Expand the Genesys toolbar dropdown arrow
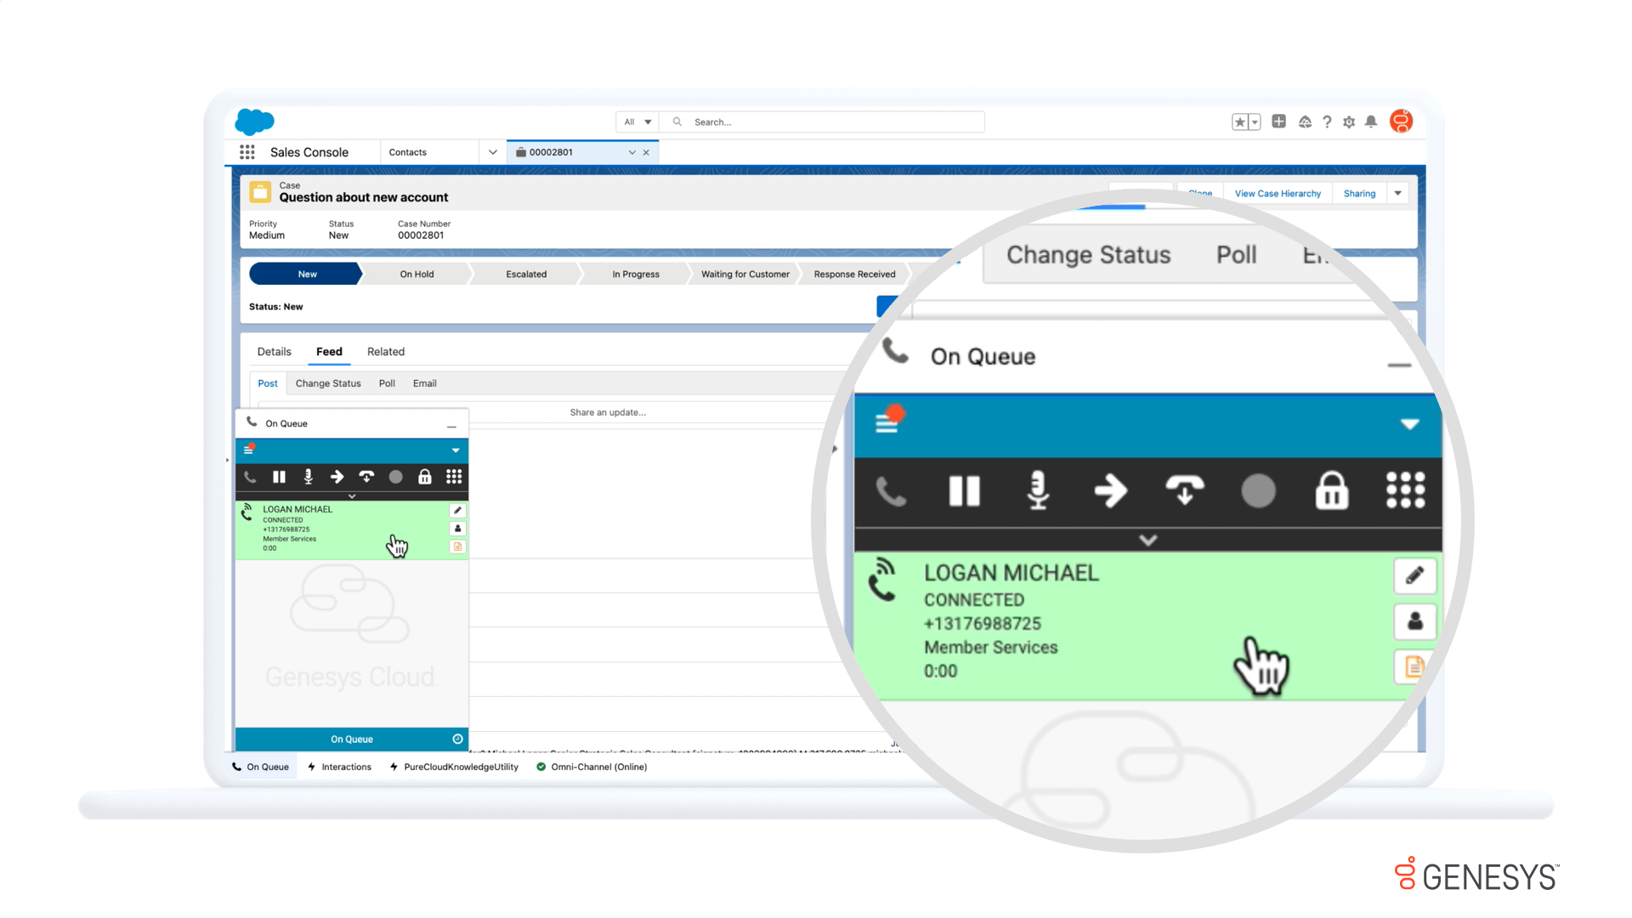Screen dimensions: 1632x918 click(x=456, y=450)
